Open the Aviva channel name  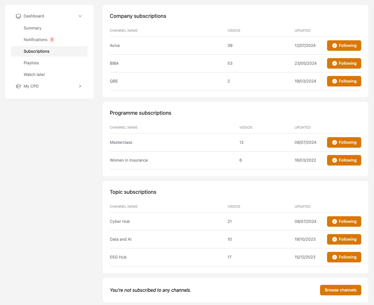[x=115, y=46]
